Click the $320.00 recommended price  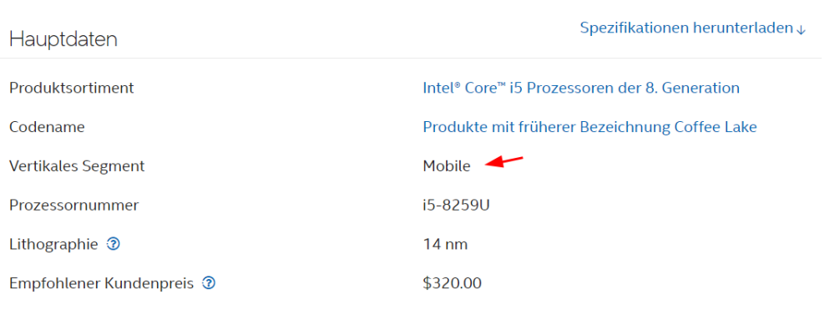click(x=452, y=283)
